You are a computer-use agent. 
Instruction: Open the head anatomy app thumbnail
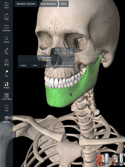(117, 159)
